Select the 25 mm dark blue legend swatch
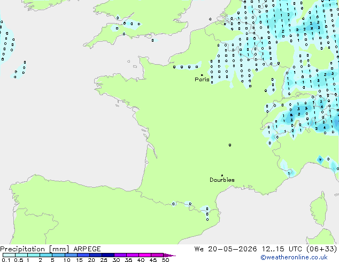This screenshot has width=339, height=262. click(x=108, y=255)
